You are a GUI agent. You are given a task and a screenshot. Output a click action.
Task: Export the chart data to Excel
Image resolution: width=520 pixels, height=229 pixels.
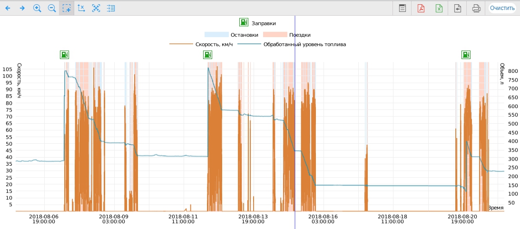pyautogui.click(x=439, y=8)
